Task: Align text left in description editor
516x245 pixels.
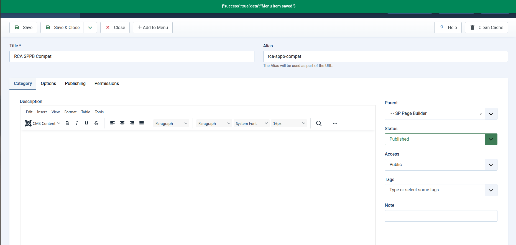Action: pyautogui.click(x=113, y=123)
